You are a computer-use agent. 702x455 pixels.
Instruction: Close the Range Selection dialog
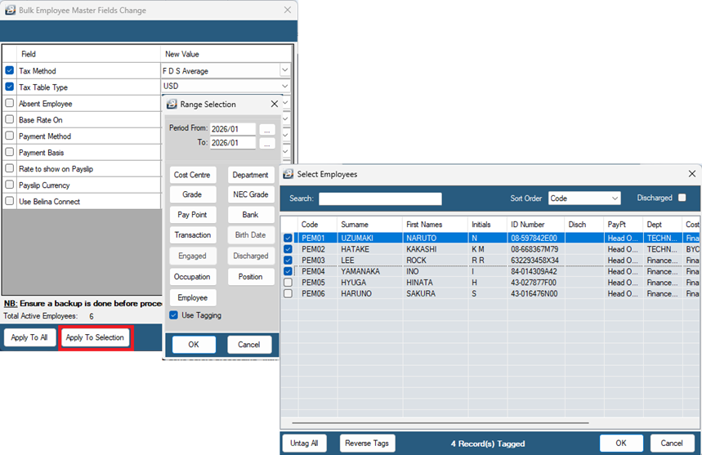[275, 105]
